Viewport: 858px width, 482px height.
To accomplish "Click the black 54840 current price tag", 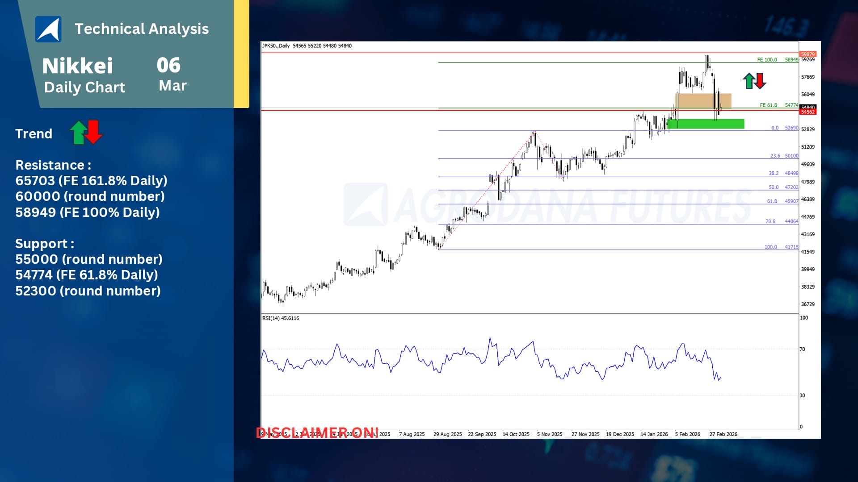I will click(x=808, y=107).
